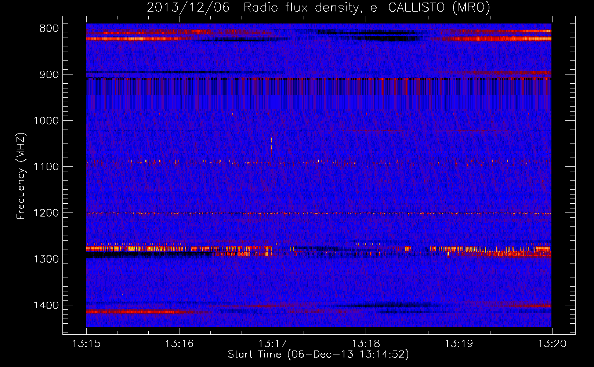Click the 1100 frequency tick label

click(x=46, y=167)
